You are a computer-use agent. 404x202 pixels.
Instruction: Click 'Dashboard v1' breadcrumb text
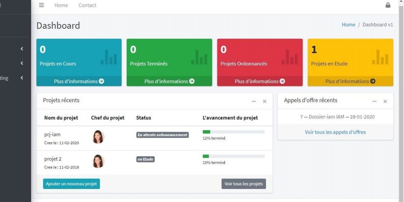378,25
